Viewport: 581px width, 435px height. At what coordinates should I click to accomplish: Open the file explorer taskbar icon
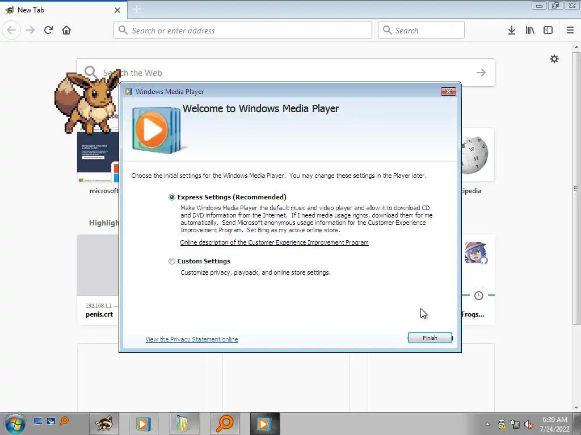point(183,424)
